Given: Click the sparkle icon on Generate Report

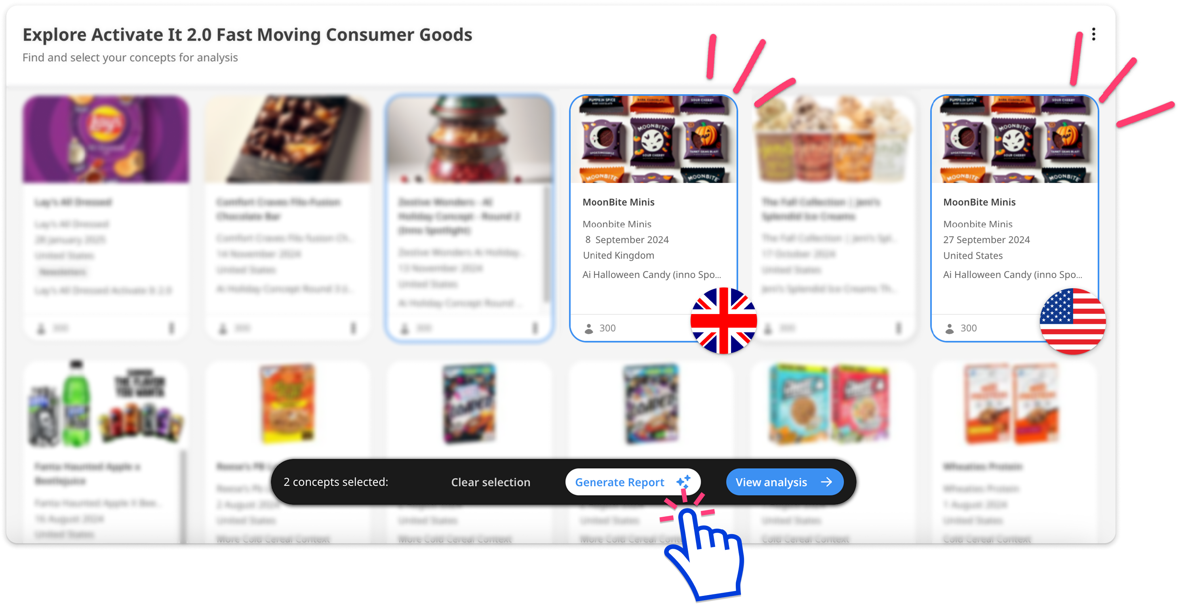Looking at the screenshot, I should coord(683,481).
